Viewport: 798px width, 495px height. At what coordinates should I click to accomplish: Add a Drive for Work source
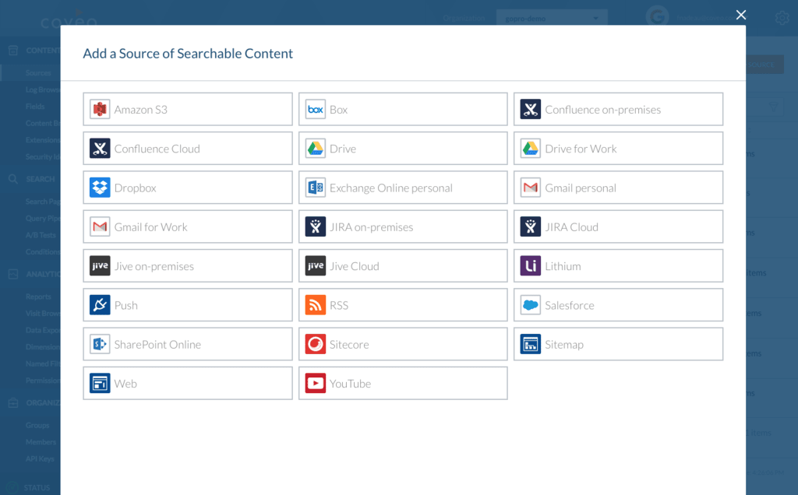(x=618, y=148)
